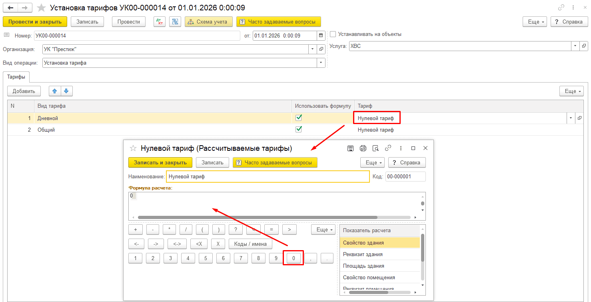Open the Вид операции dropdown
Screen dimensions: 591x302
click(321, 63)
